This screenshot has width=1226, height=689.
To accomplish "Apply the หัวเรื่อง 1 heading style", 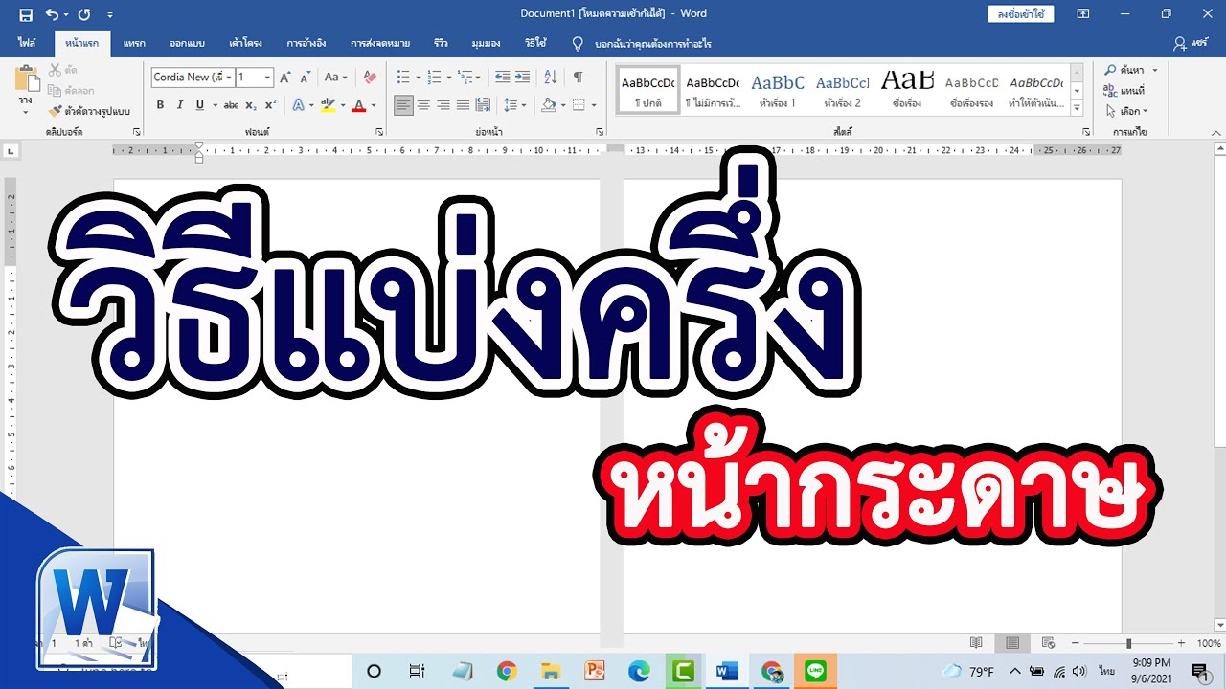I will coord(778,90).
